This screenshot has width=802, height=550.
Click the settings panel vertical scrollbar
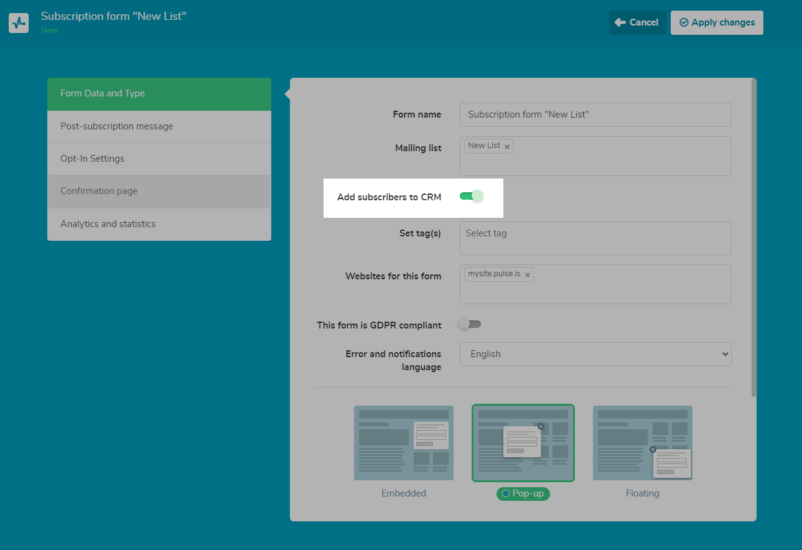pos(754,236)
